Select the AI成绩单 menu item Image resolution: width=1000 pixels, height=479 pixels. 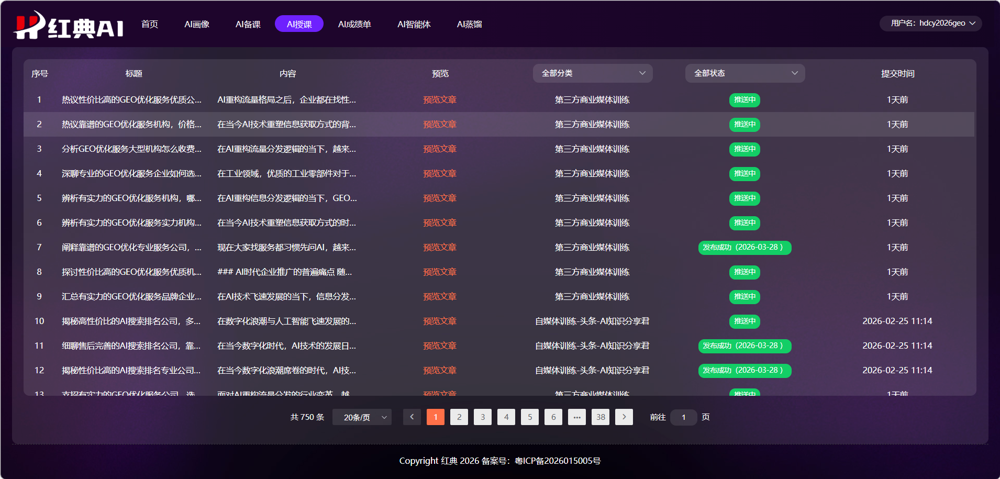click(354, 24)
